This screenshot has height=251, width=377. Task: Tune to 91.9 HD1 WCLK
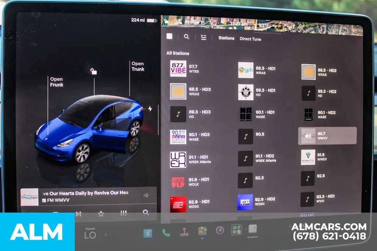click(190, 182)
